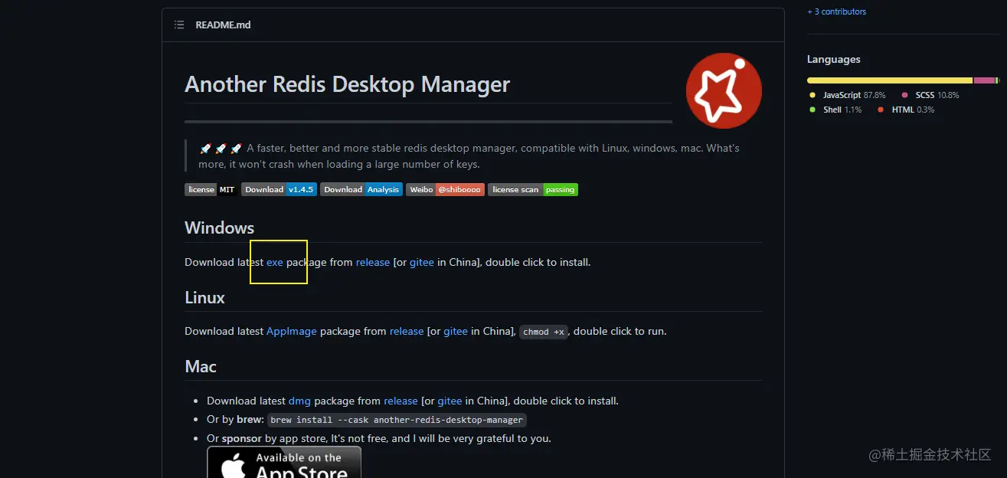Open the 'release' link in the Linux section
Image resolution: width=1007 pixels, height=478 pixels.
(407, 332)
